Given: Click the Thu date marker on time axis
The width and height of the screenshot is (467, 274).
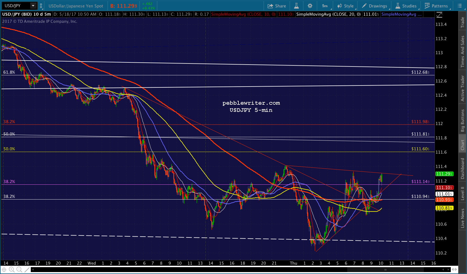Looking at the screenshot, I should (294, 263).
